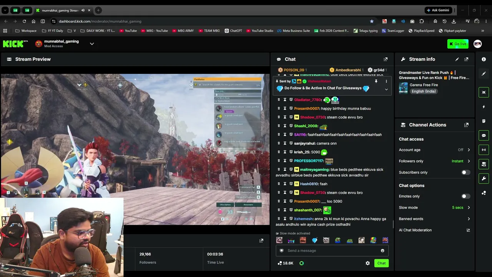Viewport: 492px width, 277px height.
Task: Delete itzhemesh's chat message
Action: tap(279, 219)
